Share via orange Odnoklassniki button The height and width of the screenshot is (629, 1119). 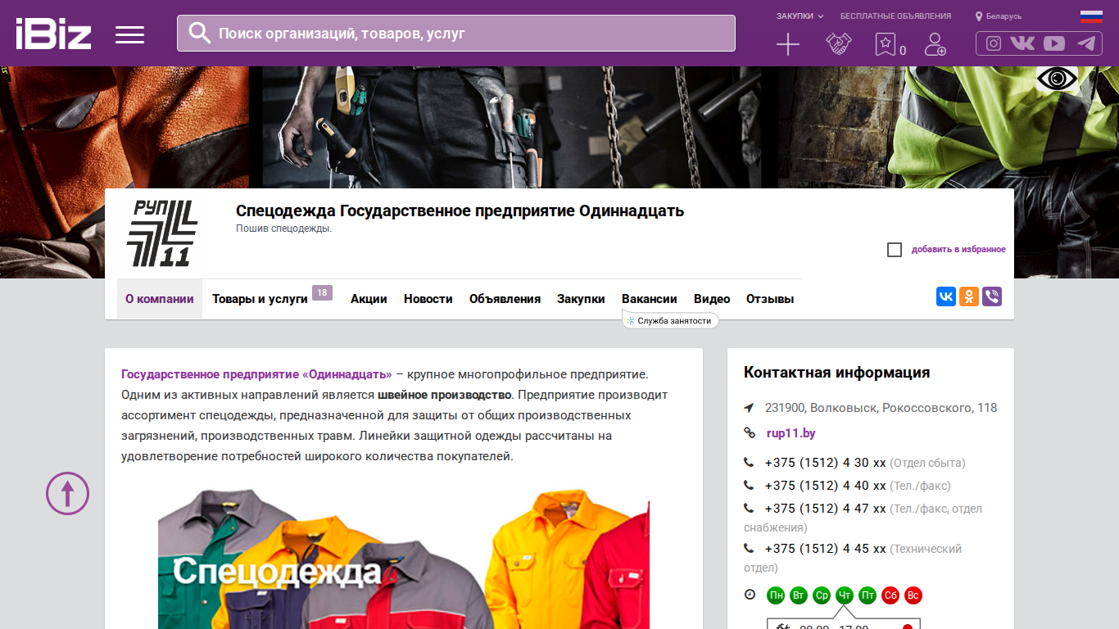click(x=969, y=296)
